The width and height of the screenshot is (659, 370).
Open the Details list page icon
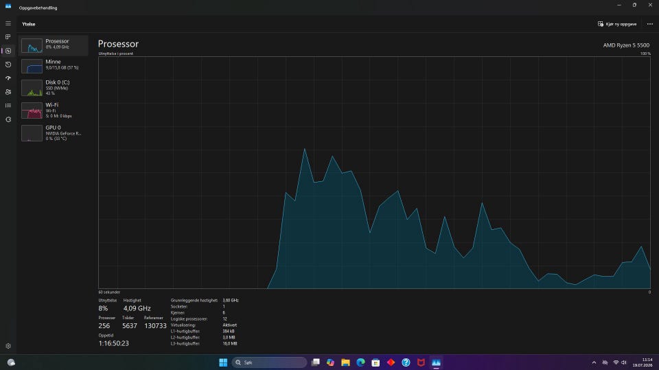pyautogui.click(x=8, y=106)
